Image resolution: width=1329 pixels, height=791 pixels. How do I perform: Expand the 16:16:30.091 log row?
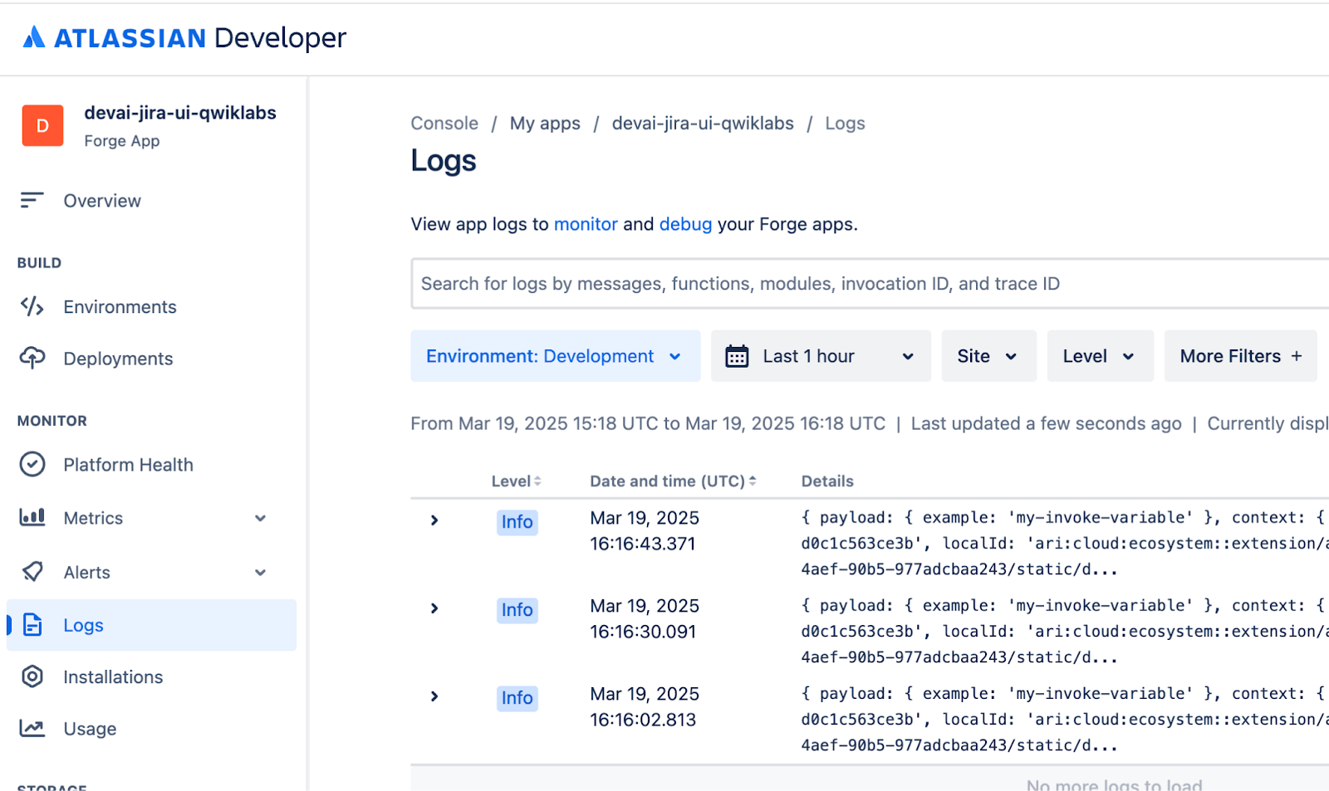coord(434,608)
